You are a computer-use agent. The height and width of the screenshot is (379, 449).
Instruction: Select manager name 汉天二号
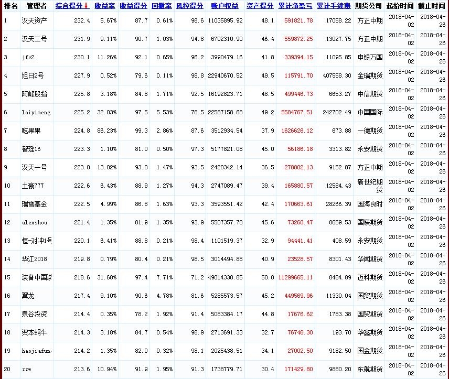pos(35,39)
